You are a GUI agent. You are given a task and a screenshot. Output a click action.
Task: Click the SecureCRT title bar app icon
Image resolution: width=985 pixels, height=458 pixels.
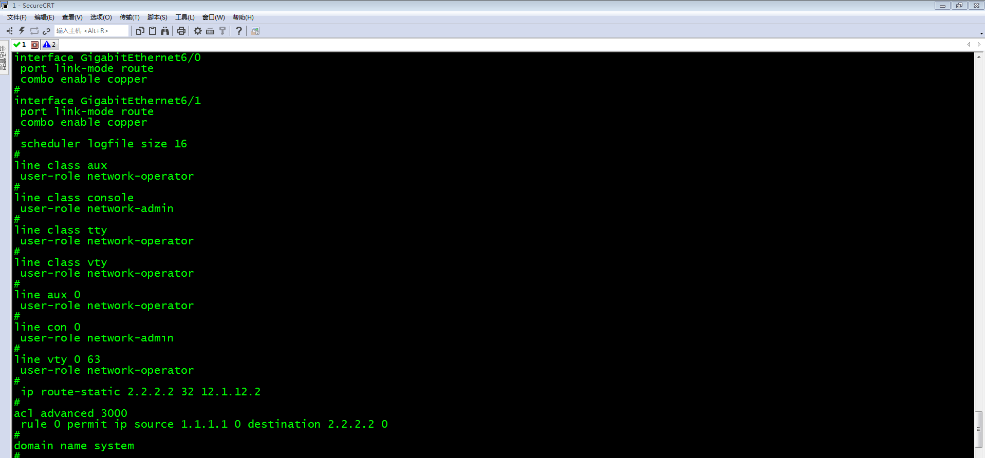[x=5, y=5]
